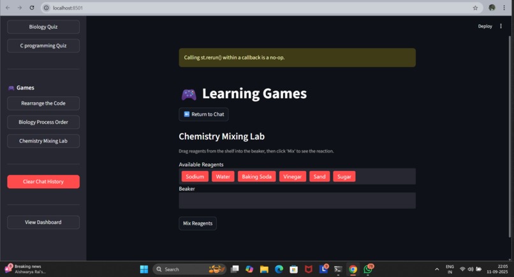
Task: Open Chrome three-dot menu
Action: 504,8
